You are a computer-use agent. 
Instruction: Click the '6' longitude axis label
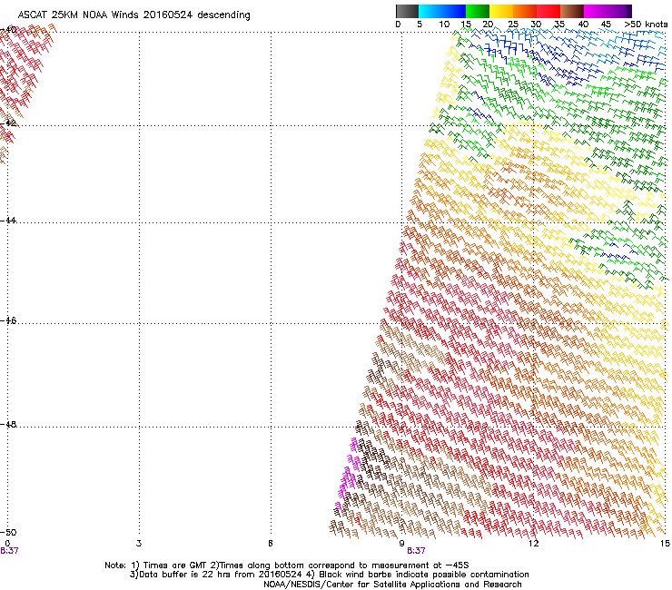tap(271, 544)
